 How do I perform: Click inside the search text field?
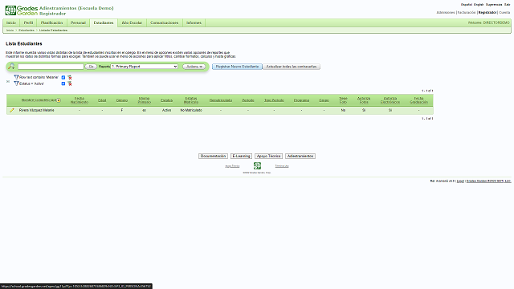pyautogui.click(x=51, y=67)
